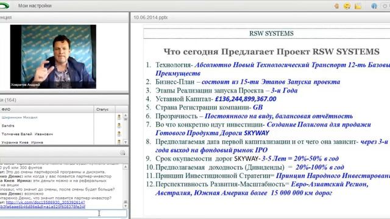The width and height of the screenshot is (390, 219).
Task: Click slide item 2 Бизнес-План text
Action: point(248,82)
